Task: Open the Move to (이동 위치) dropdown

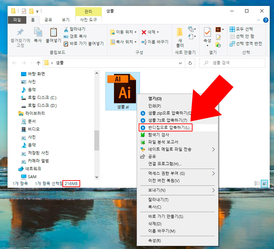Action: pyautogui.click(x=124, y=32)
